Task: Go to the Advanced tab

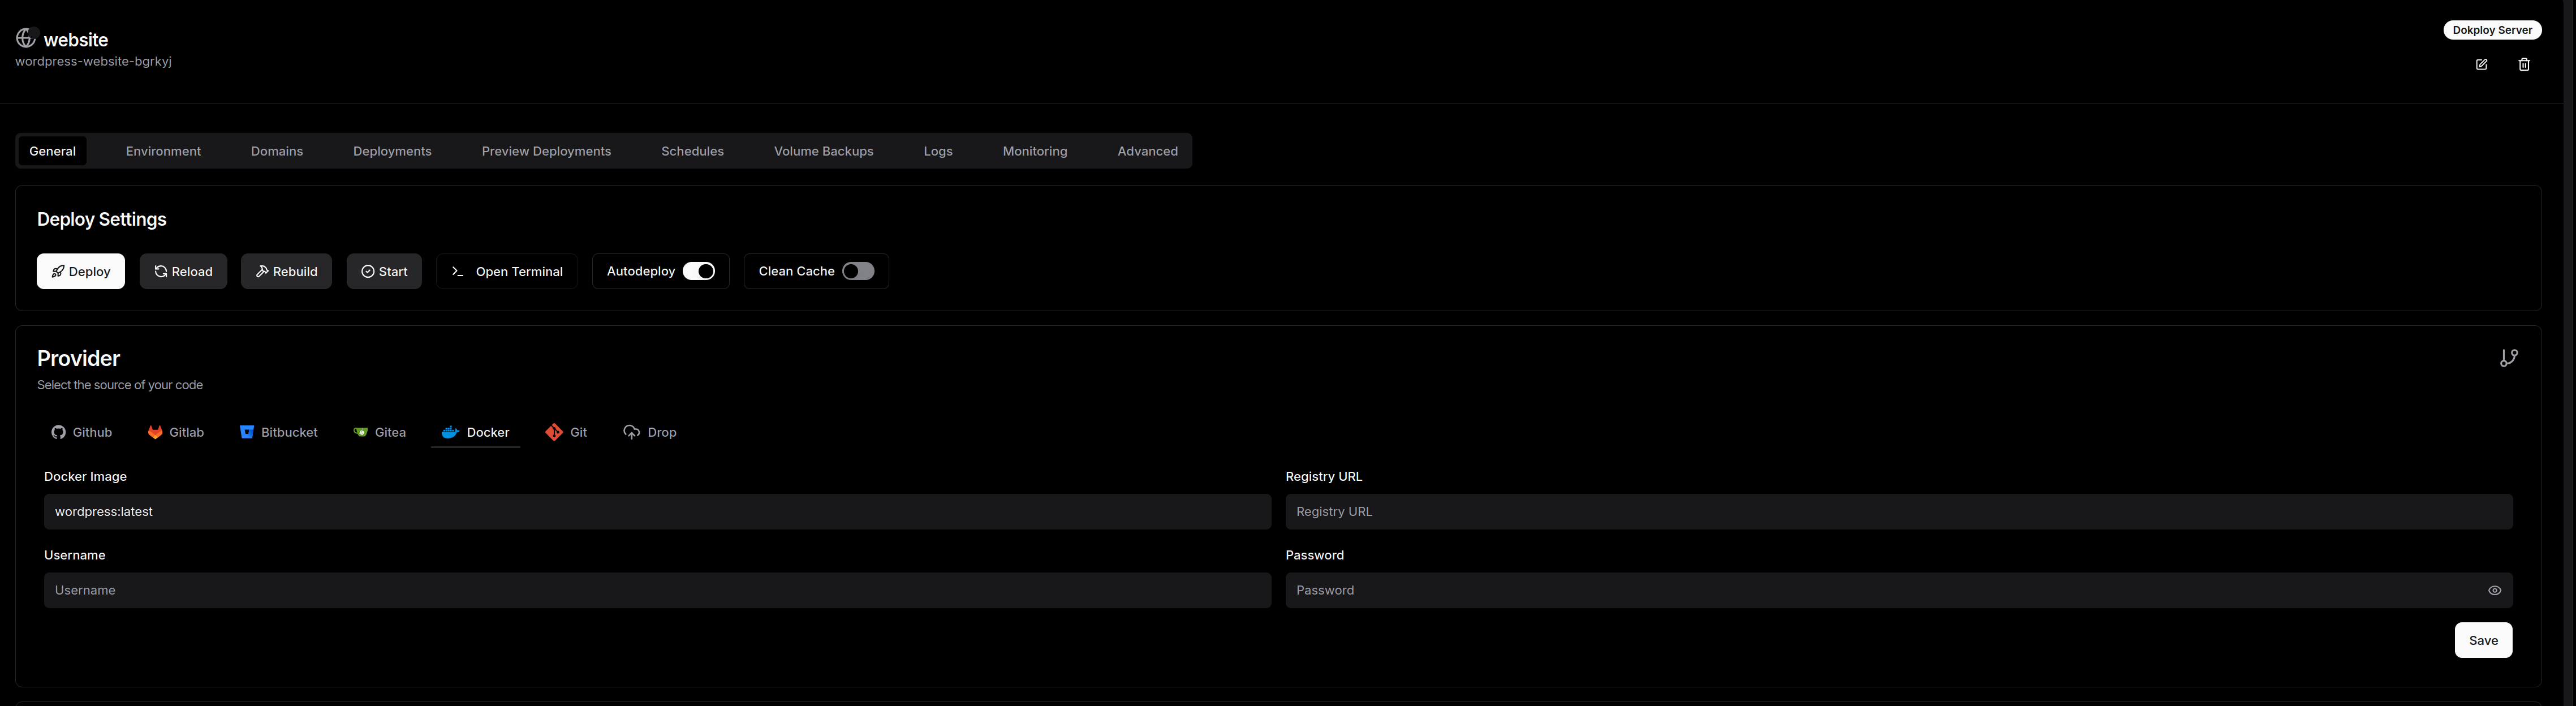Action: pos(1147,151)
